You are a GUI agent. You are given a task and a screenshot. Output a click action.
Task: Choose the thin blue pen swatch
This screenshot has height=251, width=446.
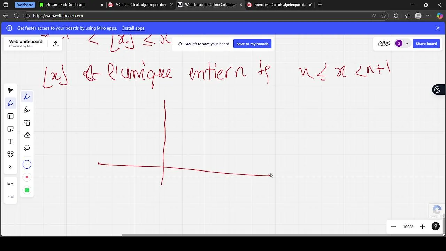[x=27, y=165]
